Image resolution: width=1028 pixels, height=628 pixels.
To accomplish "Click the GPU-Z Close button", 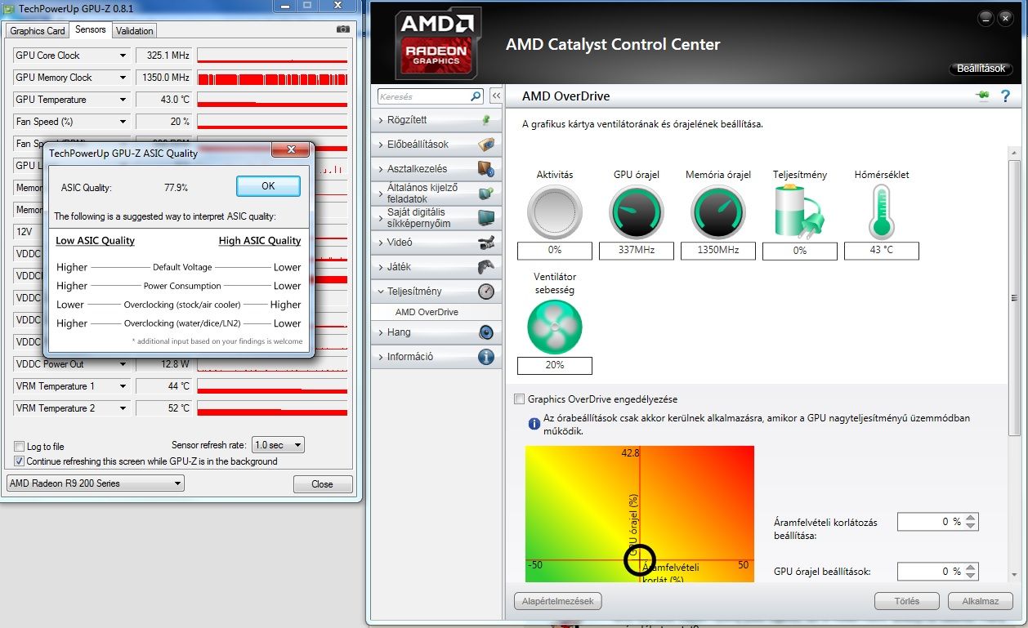I will click(x=322, y=484).
